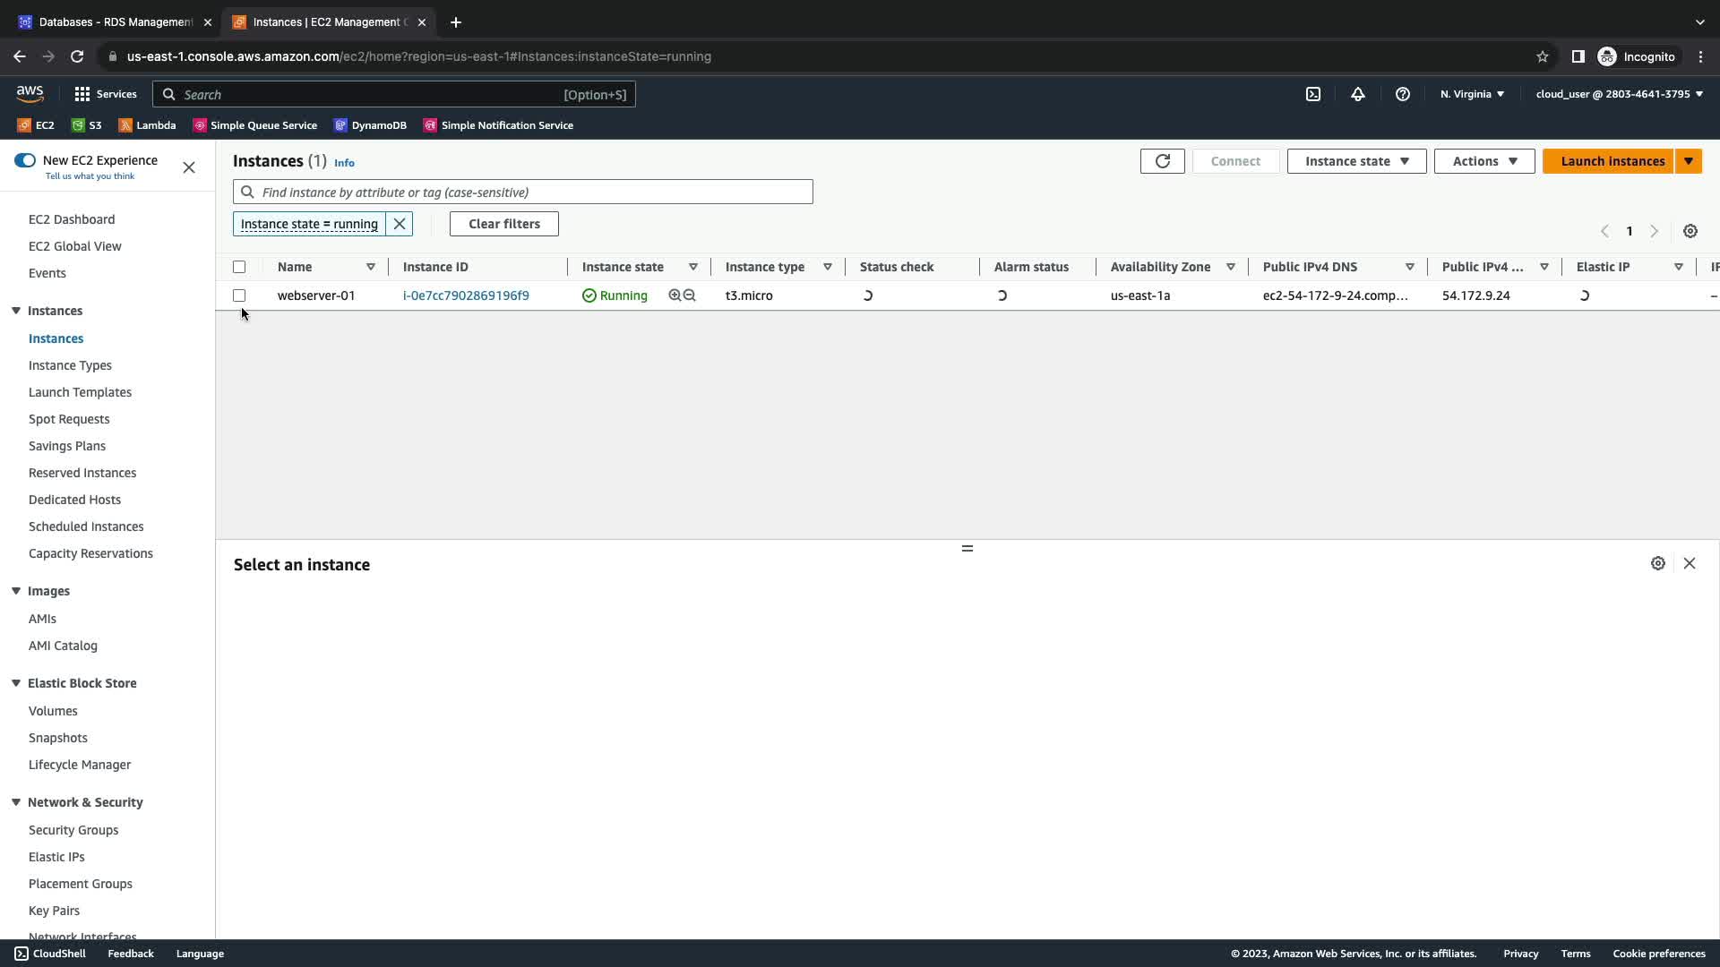Open the notifications bell icon
Viewport: 1720px width, 967px height.
click(x=1357, y=94)
